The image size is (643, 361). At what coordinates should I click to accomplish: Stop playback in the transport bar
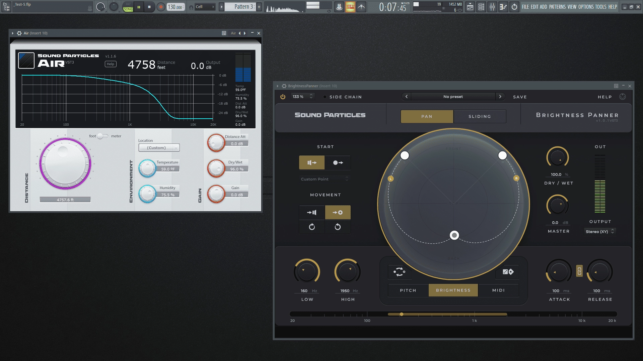tap(149, 7)
